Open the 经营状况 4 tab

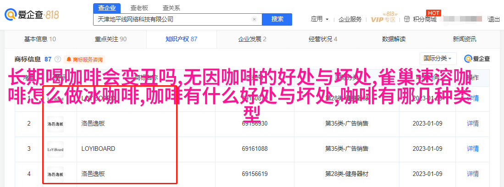pyautogui.click(x=323, y=39)
